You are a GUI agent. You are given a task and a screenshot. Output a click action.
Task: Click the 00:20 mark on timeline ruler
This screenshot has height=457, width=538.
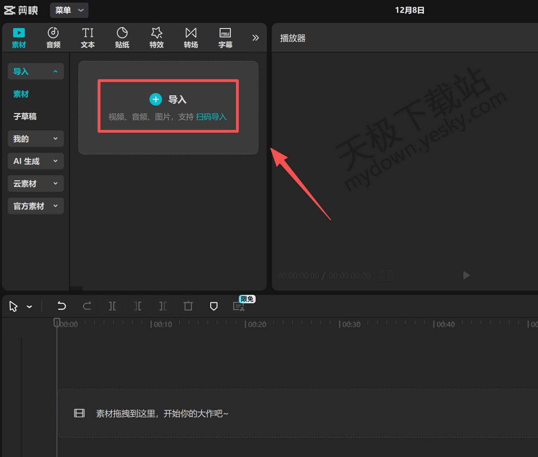tap(256, 325)
